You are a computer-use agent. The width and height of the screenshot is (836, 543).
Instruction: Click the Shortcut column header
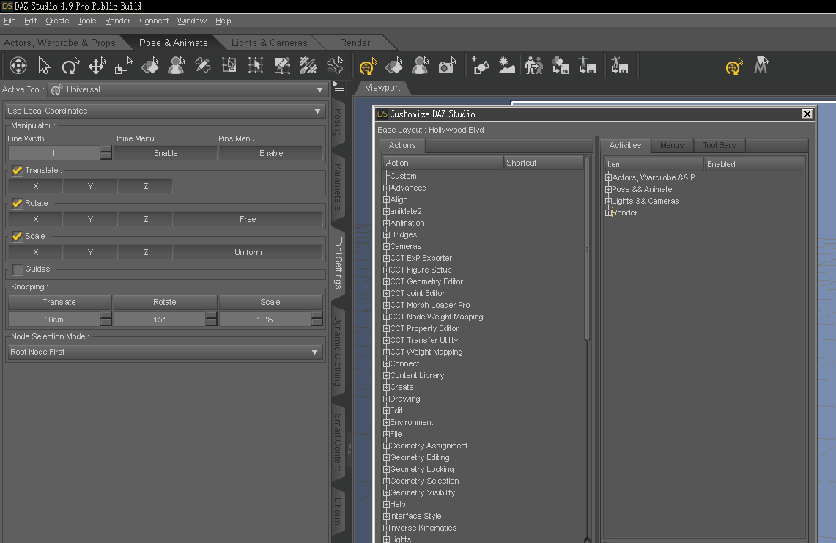(542, 163)
